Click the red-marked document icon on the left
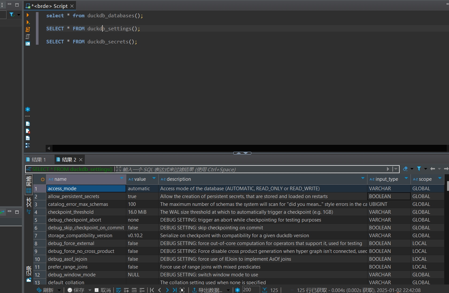Viewport: 449px width, 293px height. coord(28,131)
